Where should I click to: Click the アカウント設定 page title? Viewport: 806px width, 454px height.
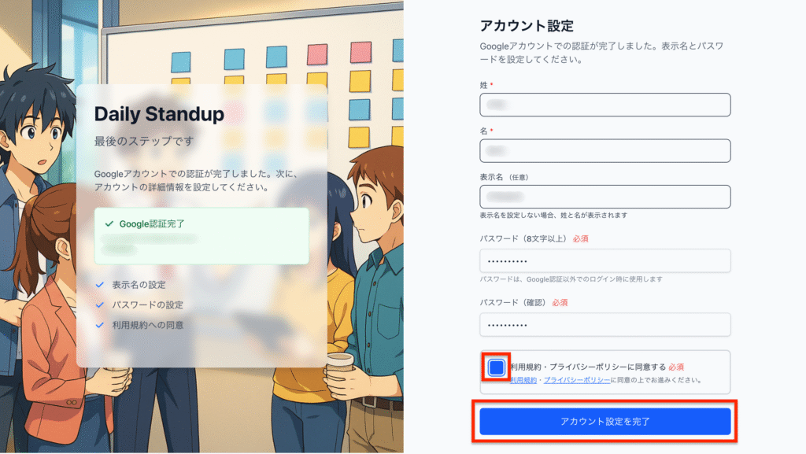(527, 26)
